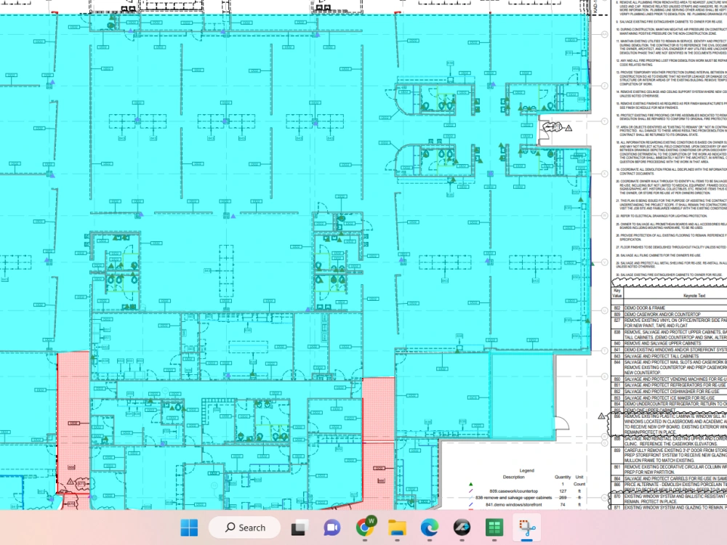Open File Explorer from the taskbar
Image resolution: width=727 pixels, height=545 pixels.
[x=398, y=528]
